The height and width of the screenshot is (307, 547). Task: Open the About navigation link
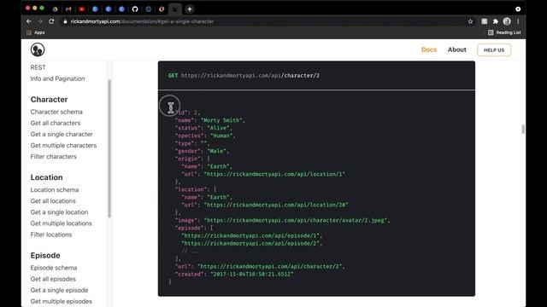pyautogui.click(x=457, y=49)
